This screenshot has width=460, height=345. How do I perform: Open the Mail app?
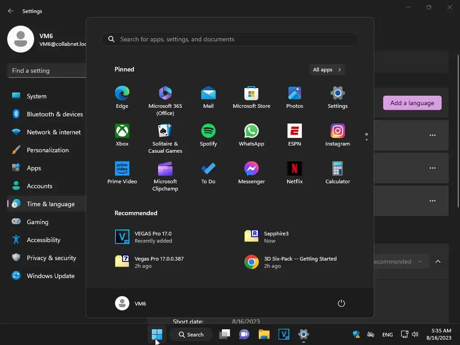pos(208,97)
